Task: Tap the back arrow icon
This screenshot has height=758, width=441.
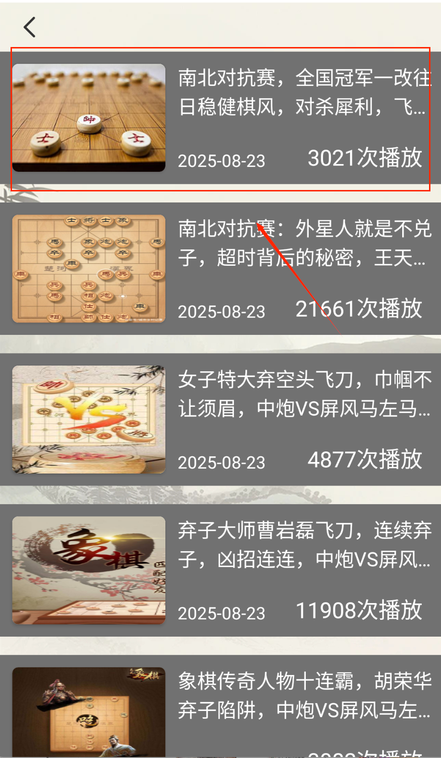Action: (x=30, y=27)
